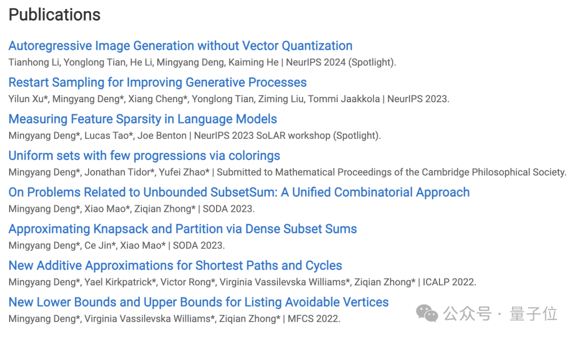The width and height of the screenshot is (576, 337).
Task: Click the Tommi Jaakkola author name
Action: pyautogui.click(x=344, y=99)
